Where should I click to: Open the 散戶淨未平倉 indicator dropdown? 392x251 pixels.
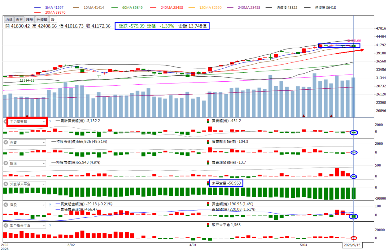tap(27, 226)
